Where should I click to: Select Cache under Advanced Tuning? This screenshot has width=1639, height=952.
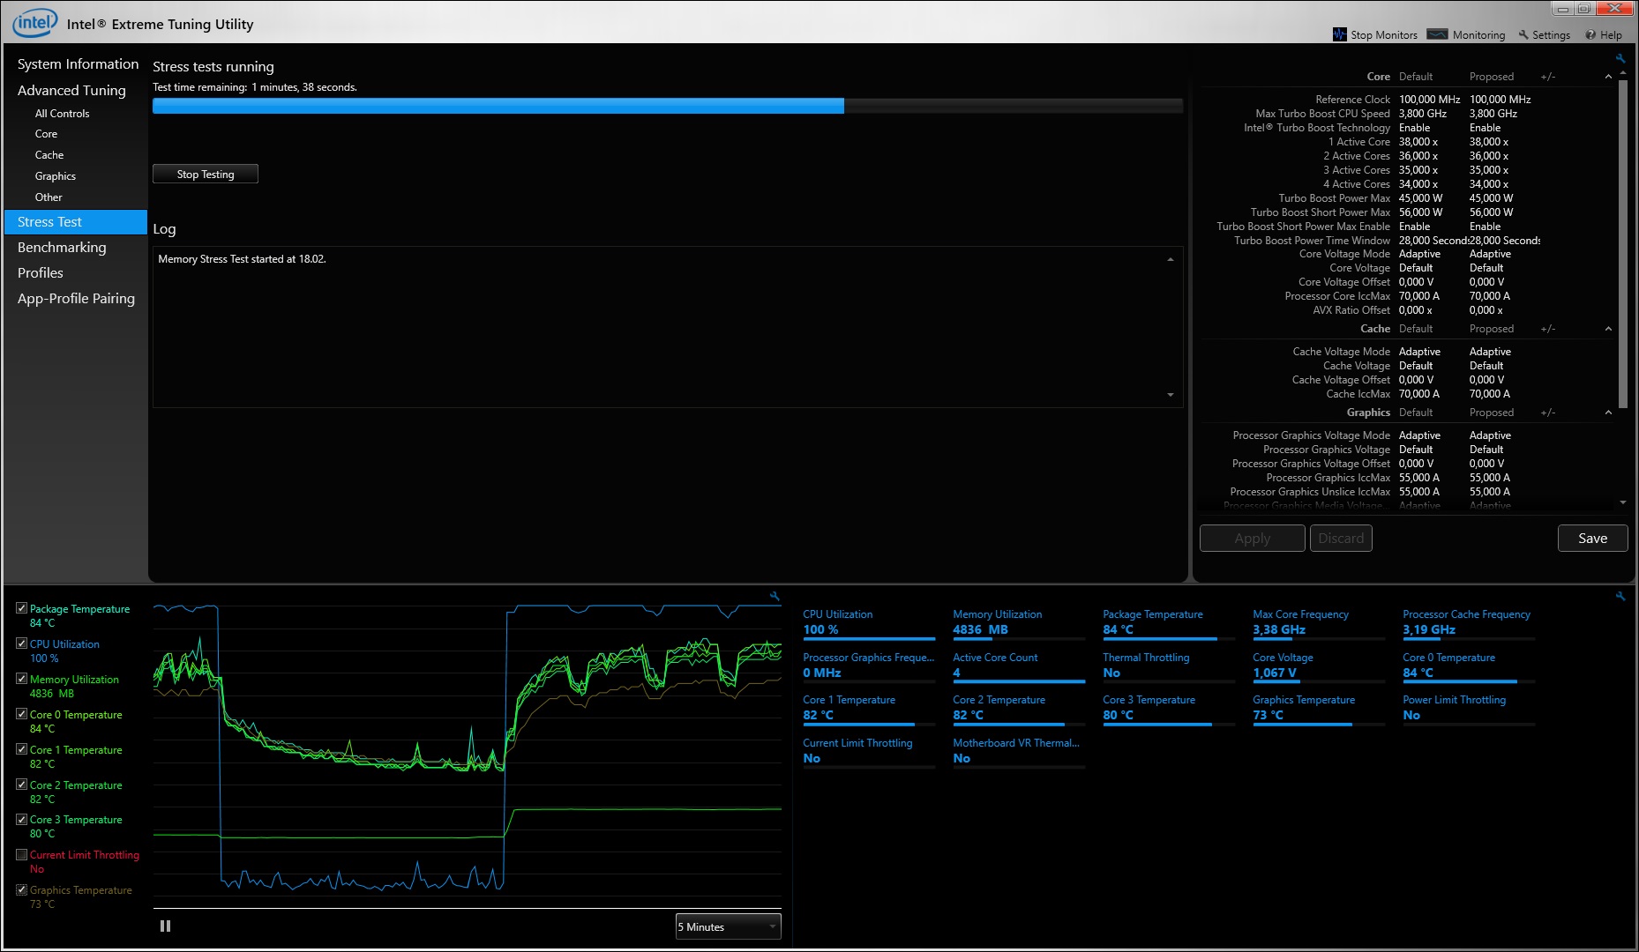click(49, 155)
